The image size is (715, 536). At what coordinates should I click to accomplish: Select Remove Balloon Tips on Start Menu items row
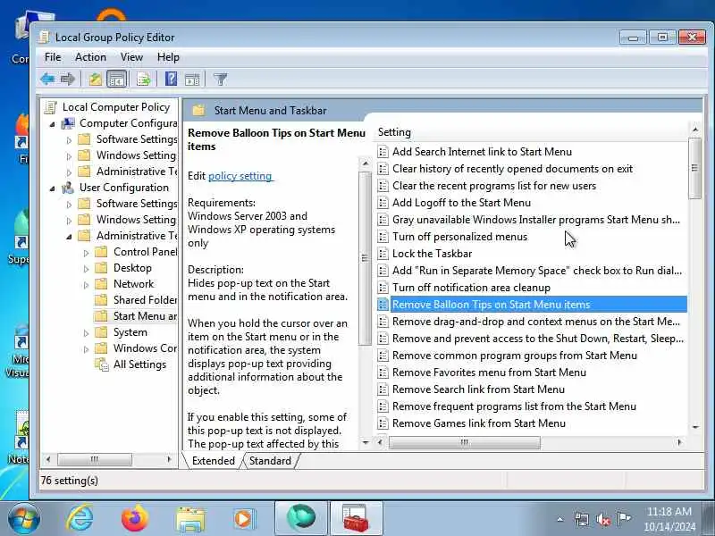click(x=532, y=305)
